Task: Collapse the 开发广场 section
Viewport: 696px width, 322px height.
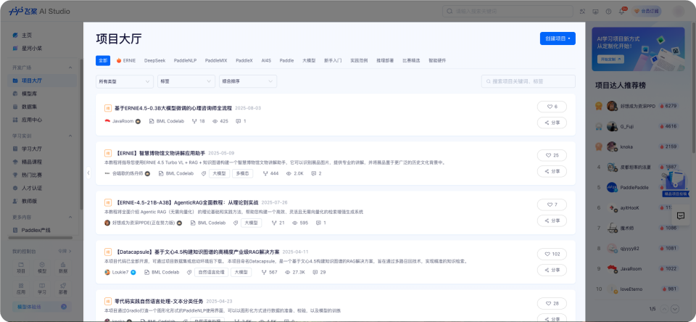Action: (70, 67)
